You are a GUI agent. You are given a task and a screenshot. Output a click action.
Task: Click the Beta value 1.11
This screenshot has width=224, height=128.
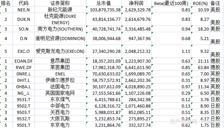tap(171, 51)
